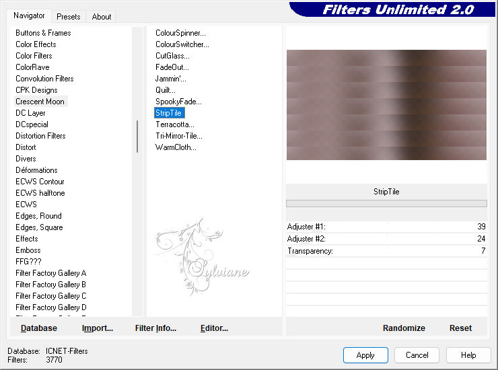Select Convolution Filters category
498x370 pixels.
tap(44, 79)
